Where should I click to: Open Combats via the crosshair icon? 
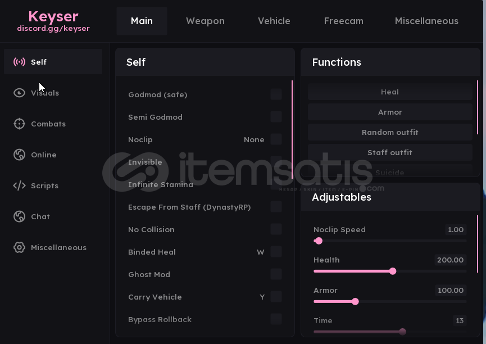19,124
